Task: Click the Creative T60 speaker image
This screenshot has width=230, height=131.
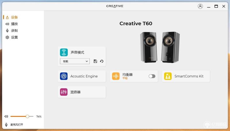Action: (x=160, y=47)
